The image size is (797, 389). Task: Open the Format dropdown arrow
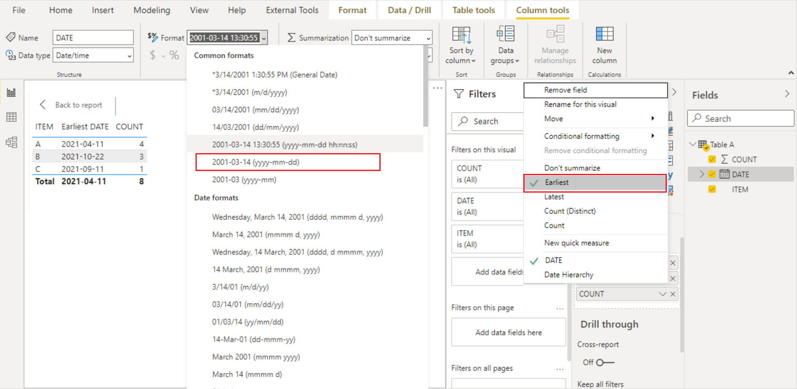264,38
